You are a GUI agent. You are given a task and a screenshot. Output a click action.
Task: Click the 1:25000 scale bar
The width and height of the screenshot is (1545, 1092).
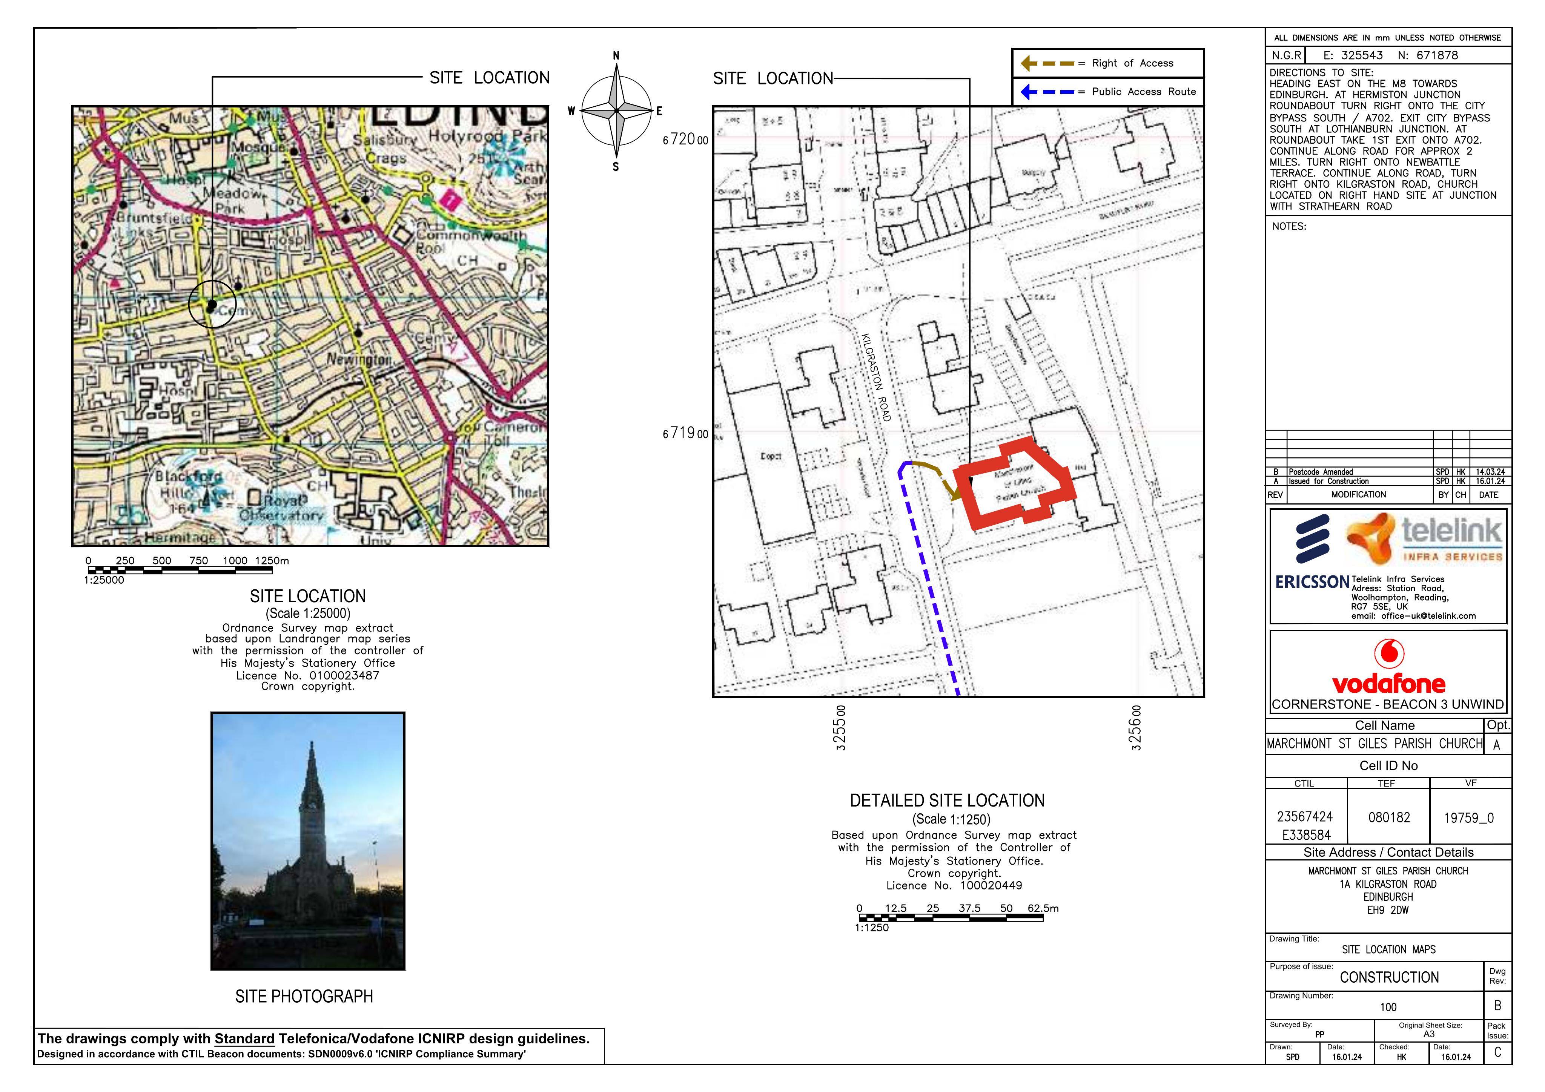[x=180, y=571]
